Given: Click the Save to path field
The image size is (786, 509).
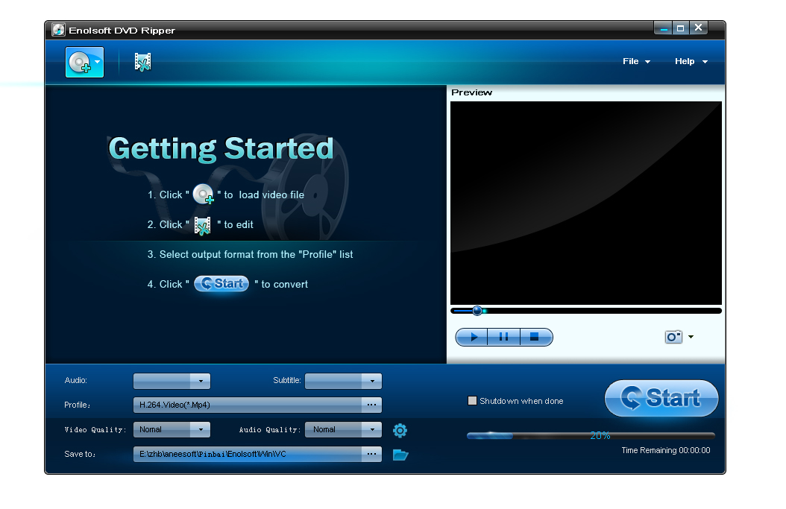Looking at the screenshot, I should coord(248,454).
